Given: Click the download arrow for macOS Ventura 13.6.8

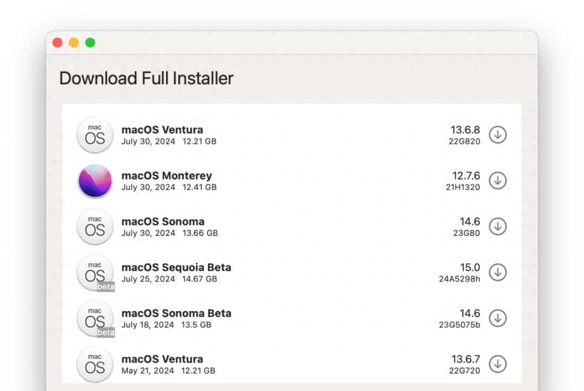Looking at the screenshot, I should pos(497,135).
